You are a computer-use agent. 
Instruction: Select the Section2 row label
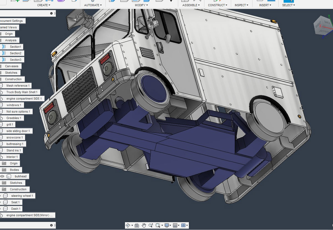(x=16, y=53)
